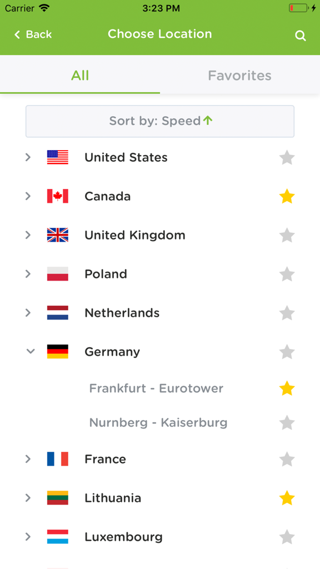Expand the Poland server list

pyautogui.click(x=28, y=274)
